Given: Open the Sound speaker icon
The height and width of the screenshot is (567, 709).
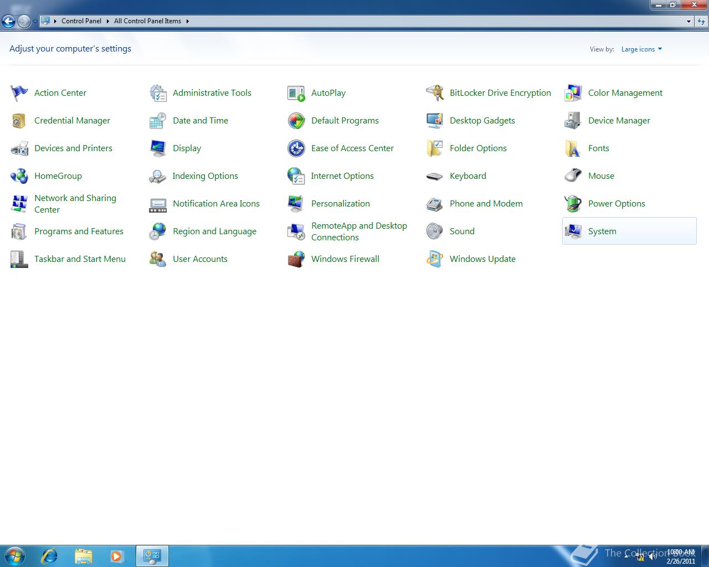Looking at the screenshot, I should pos(435,231).
